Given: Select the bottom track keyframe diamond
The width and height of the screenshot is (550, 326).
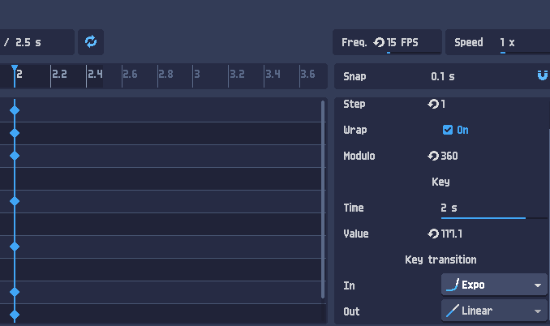Looking at the screenshot, I should click(x=15, y=315).
